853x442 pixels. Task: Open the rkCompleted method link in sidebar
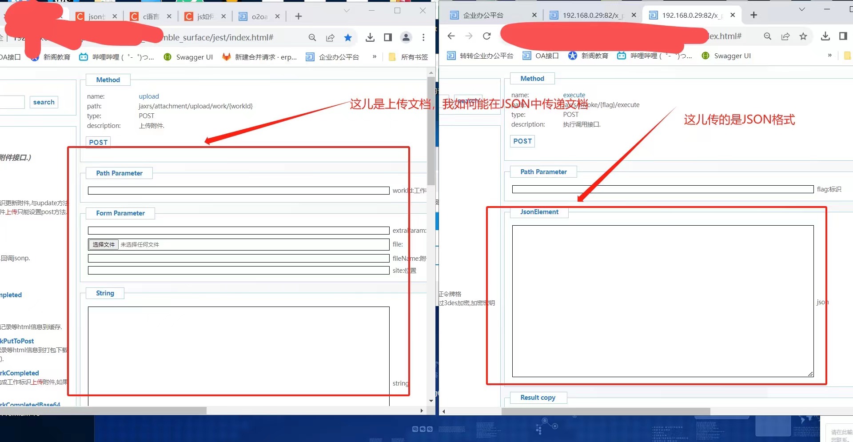[20, 373]
